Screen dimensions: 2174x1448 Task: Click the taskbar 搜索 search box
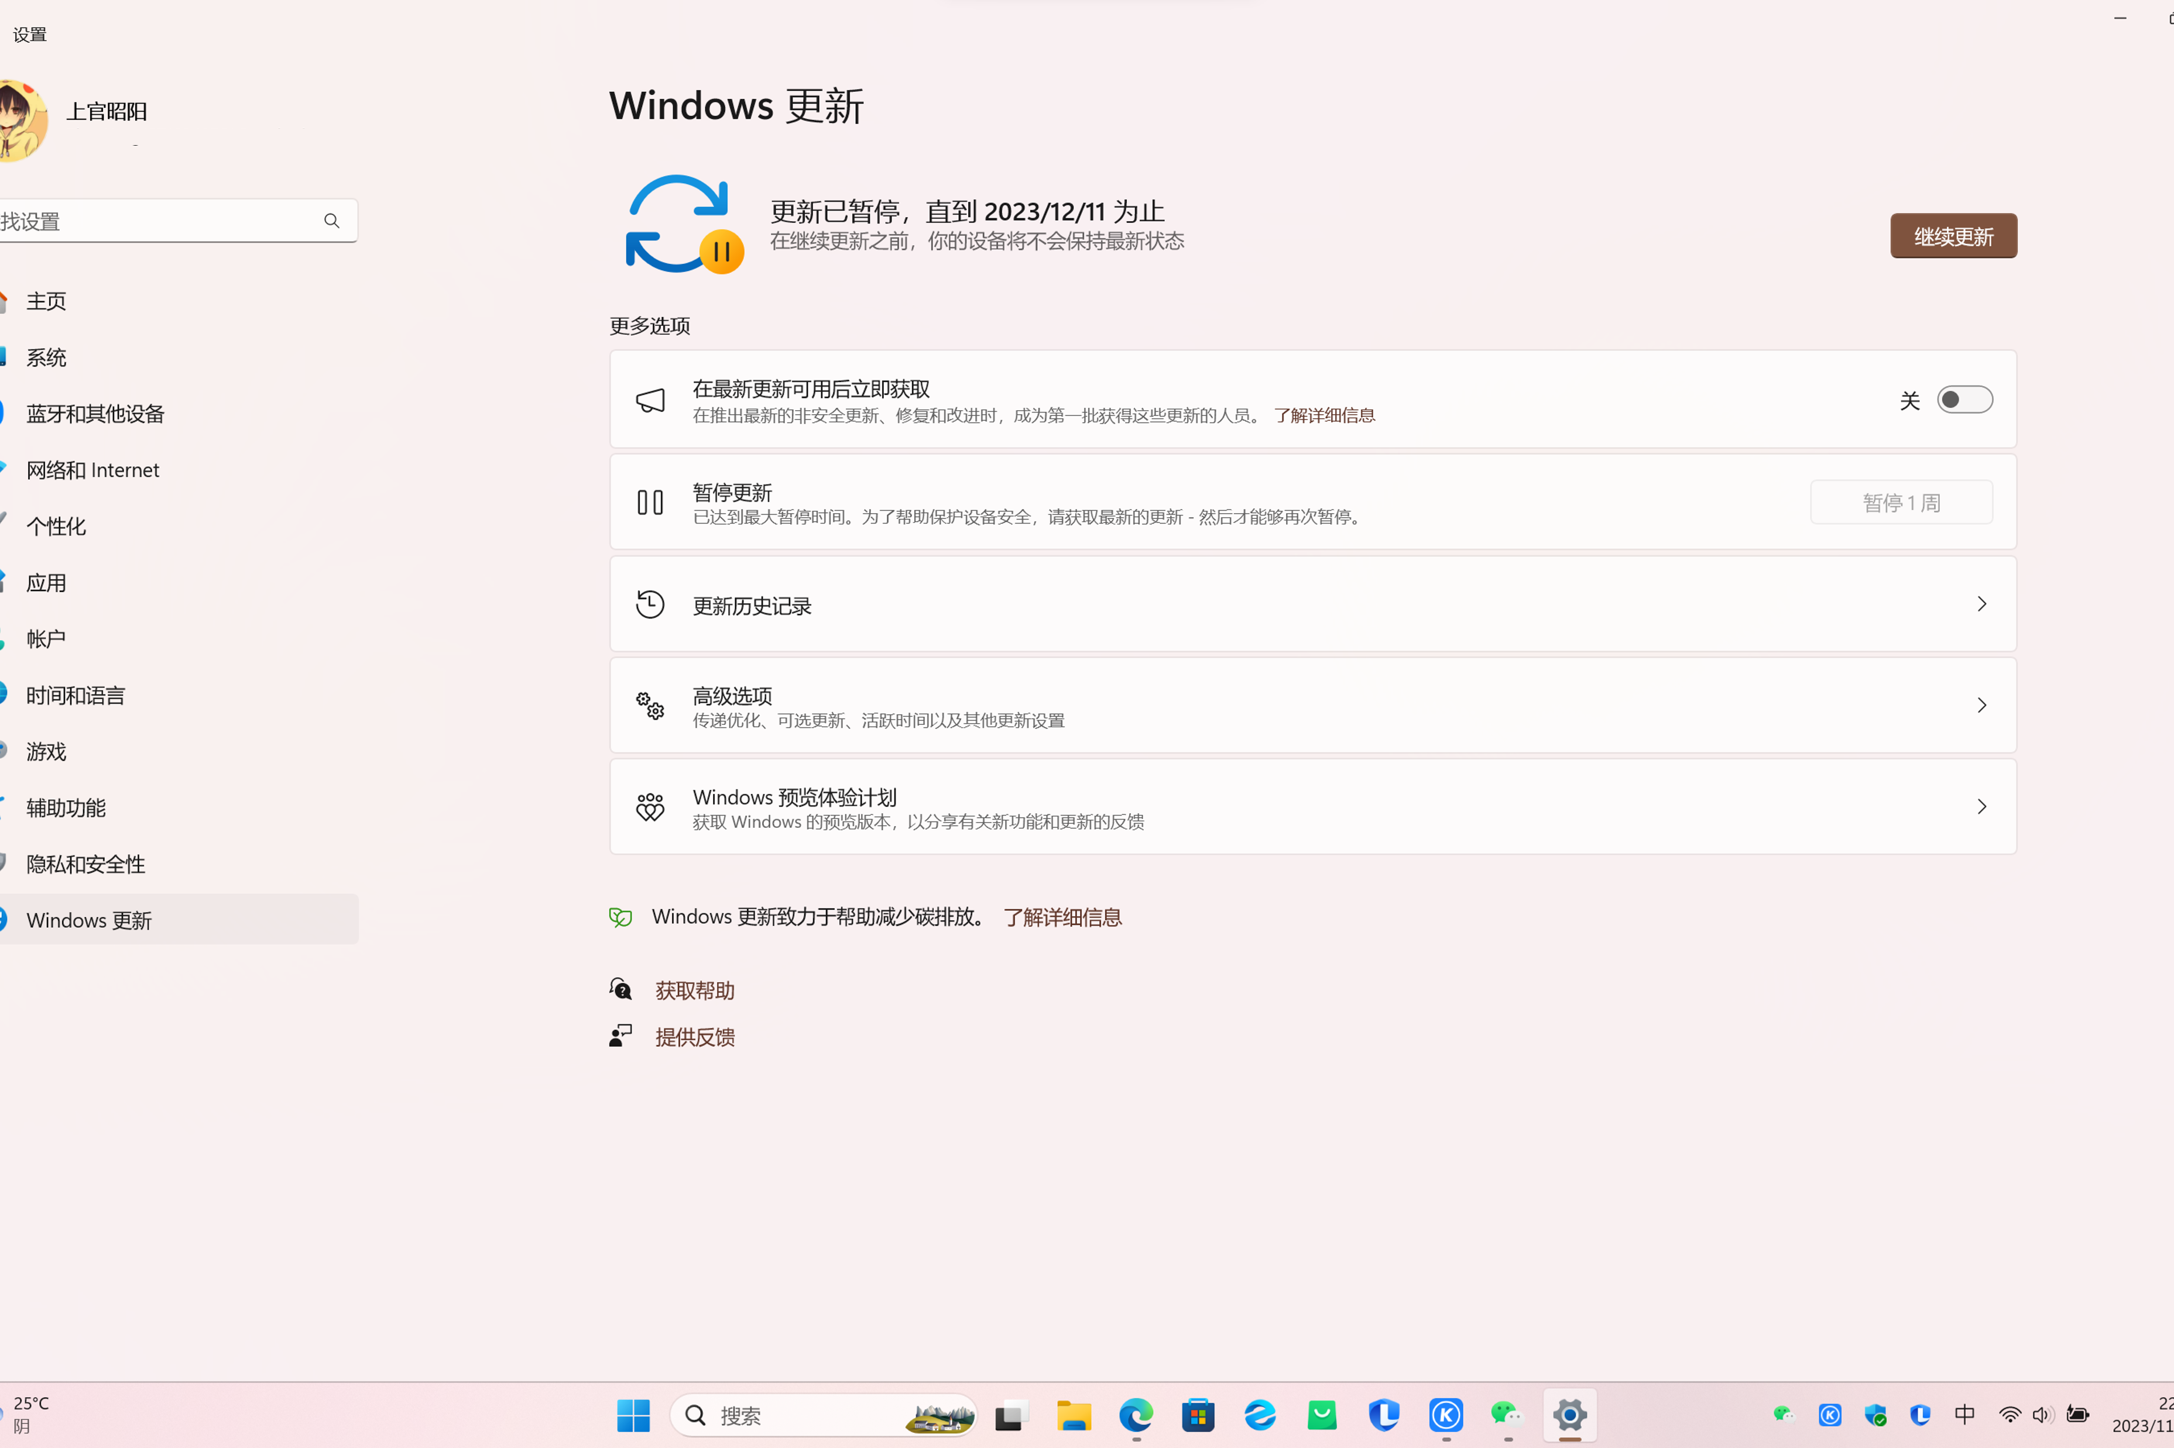tap(822, 1415)
